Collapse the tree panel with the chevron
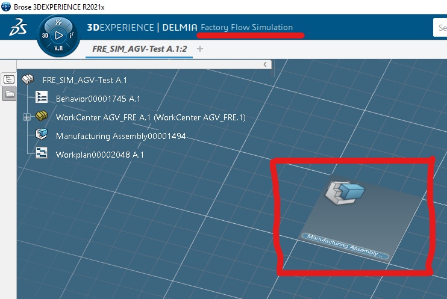Viewport: 447px width, 299px height. [265, 64]
